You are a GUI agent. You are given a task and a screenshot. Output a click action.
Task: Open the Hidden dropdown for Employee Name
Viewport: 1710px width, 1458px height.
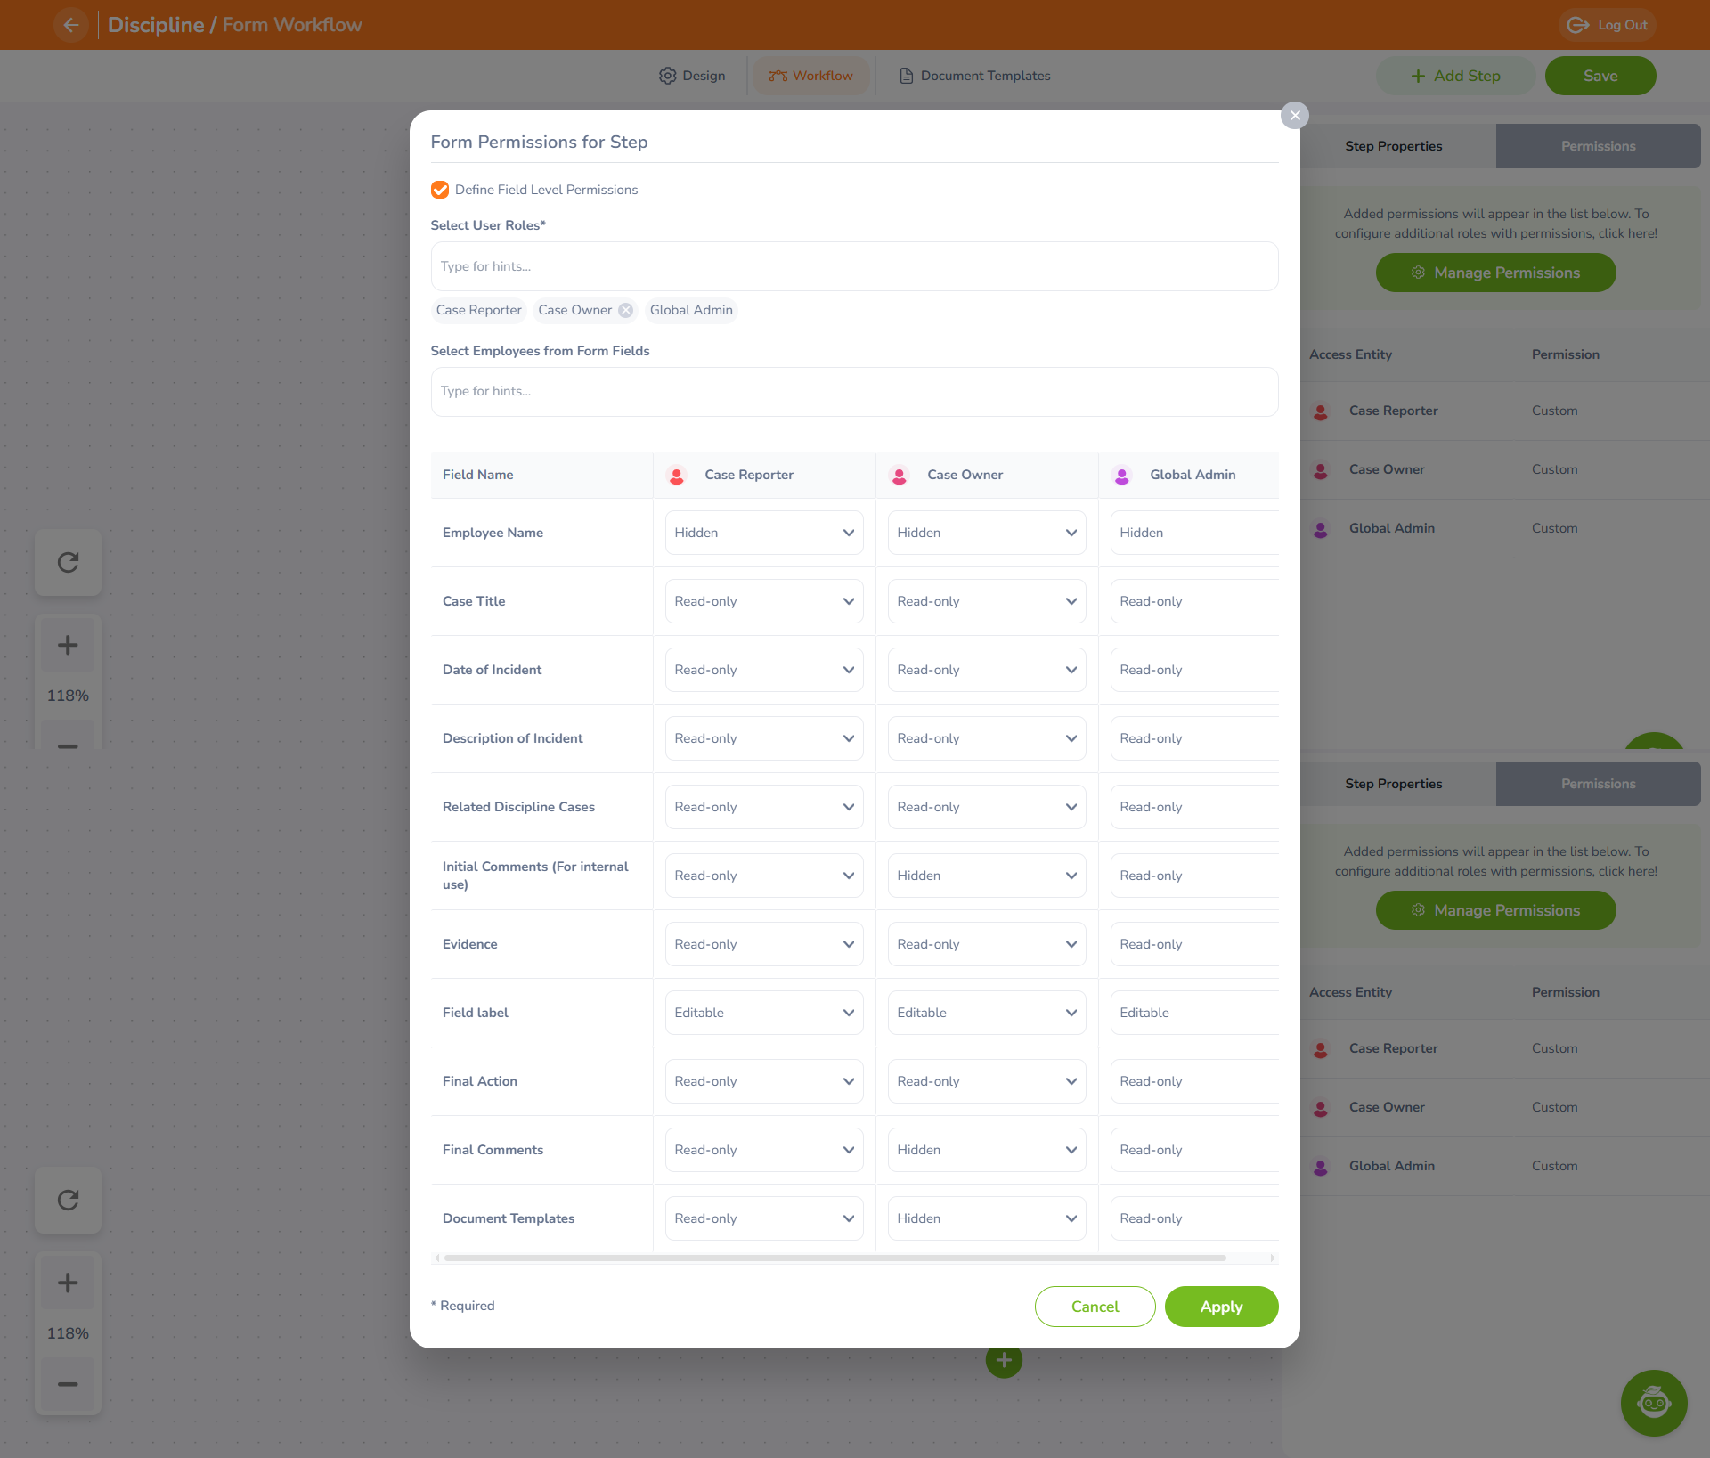coord(763,532)
